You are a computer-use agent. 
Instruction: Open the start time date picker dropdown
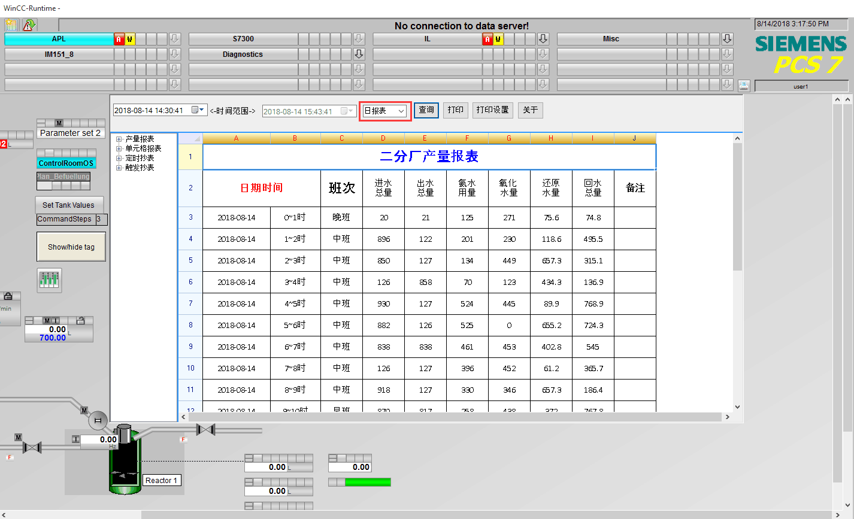202,110
